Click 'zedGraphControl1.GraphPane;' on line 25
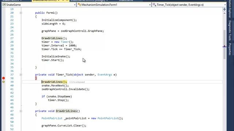This screenshot has width=234, height=131. [82, 31]
